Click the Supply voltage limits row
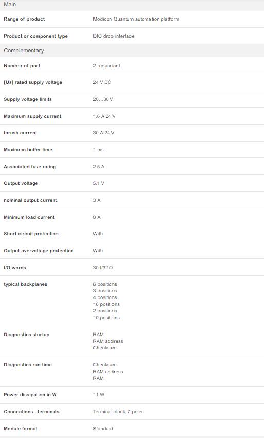 tap(132, 99)
